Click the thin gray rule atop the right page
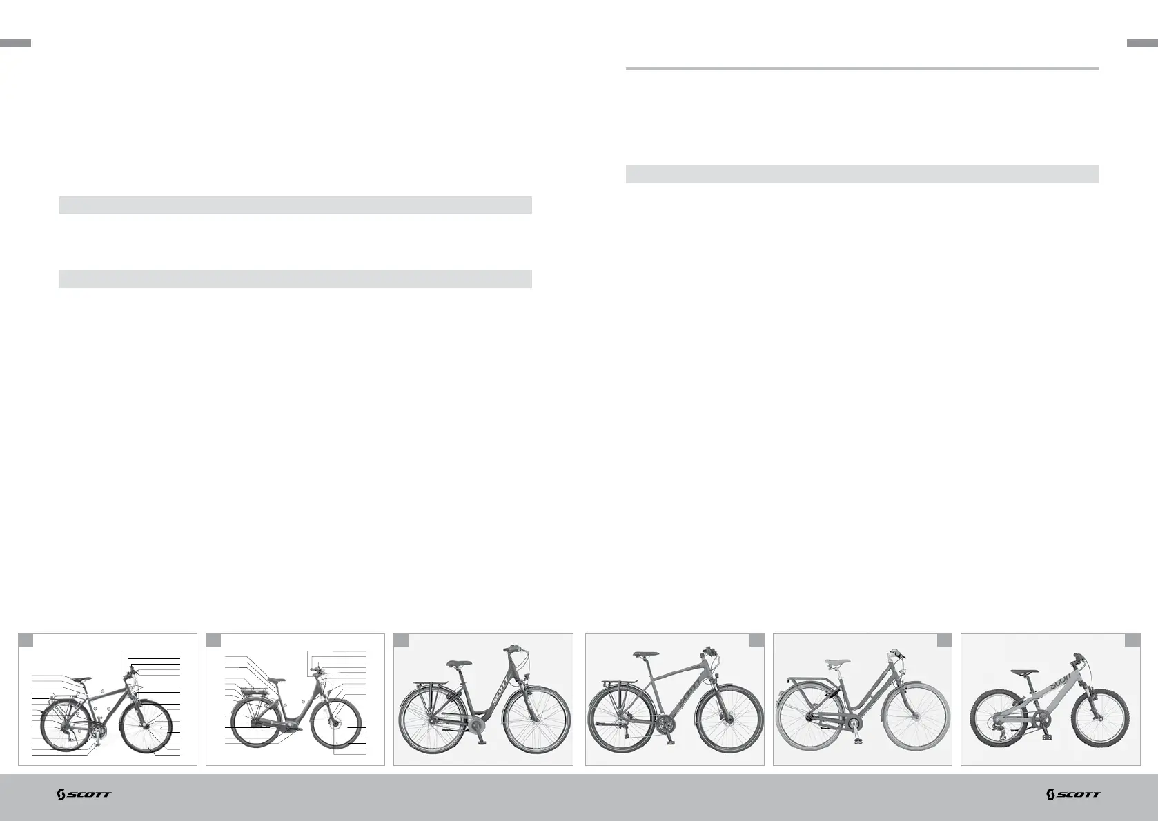 (x=862, y=68)
